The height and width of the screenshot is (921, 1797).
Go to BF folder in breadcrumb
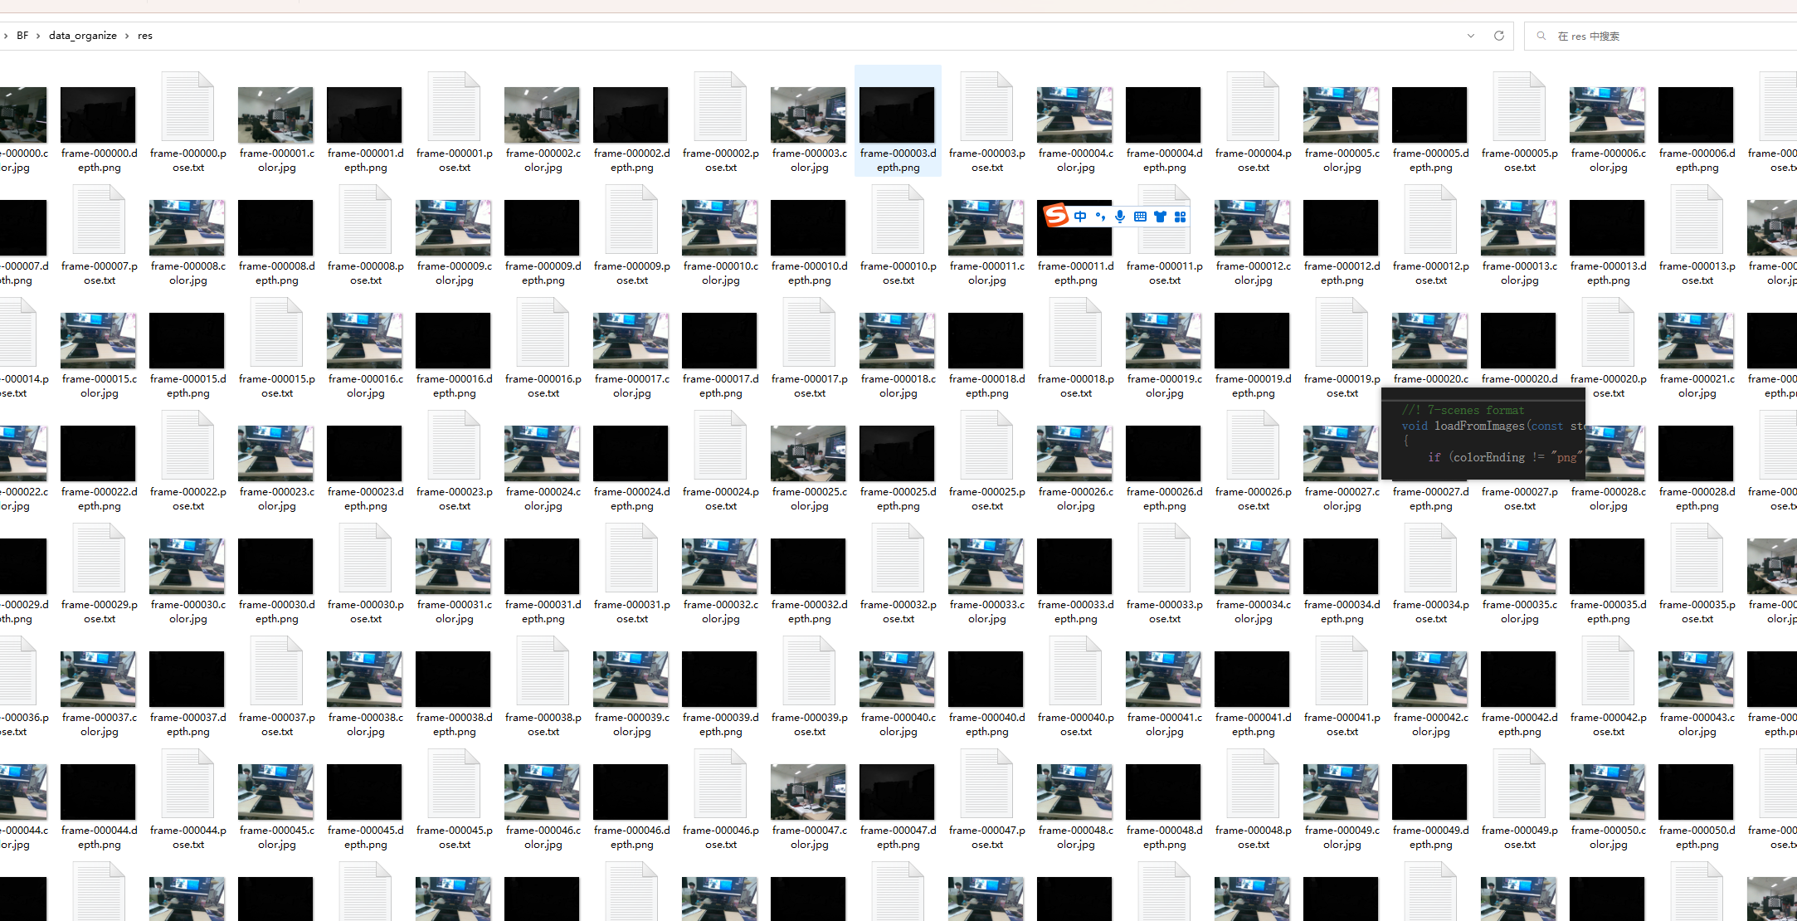[22, 36]
